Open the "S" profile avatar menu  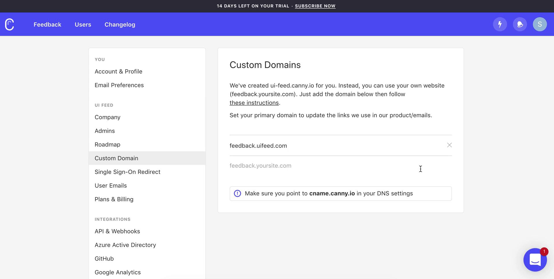point(540,24)
